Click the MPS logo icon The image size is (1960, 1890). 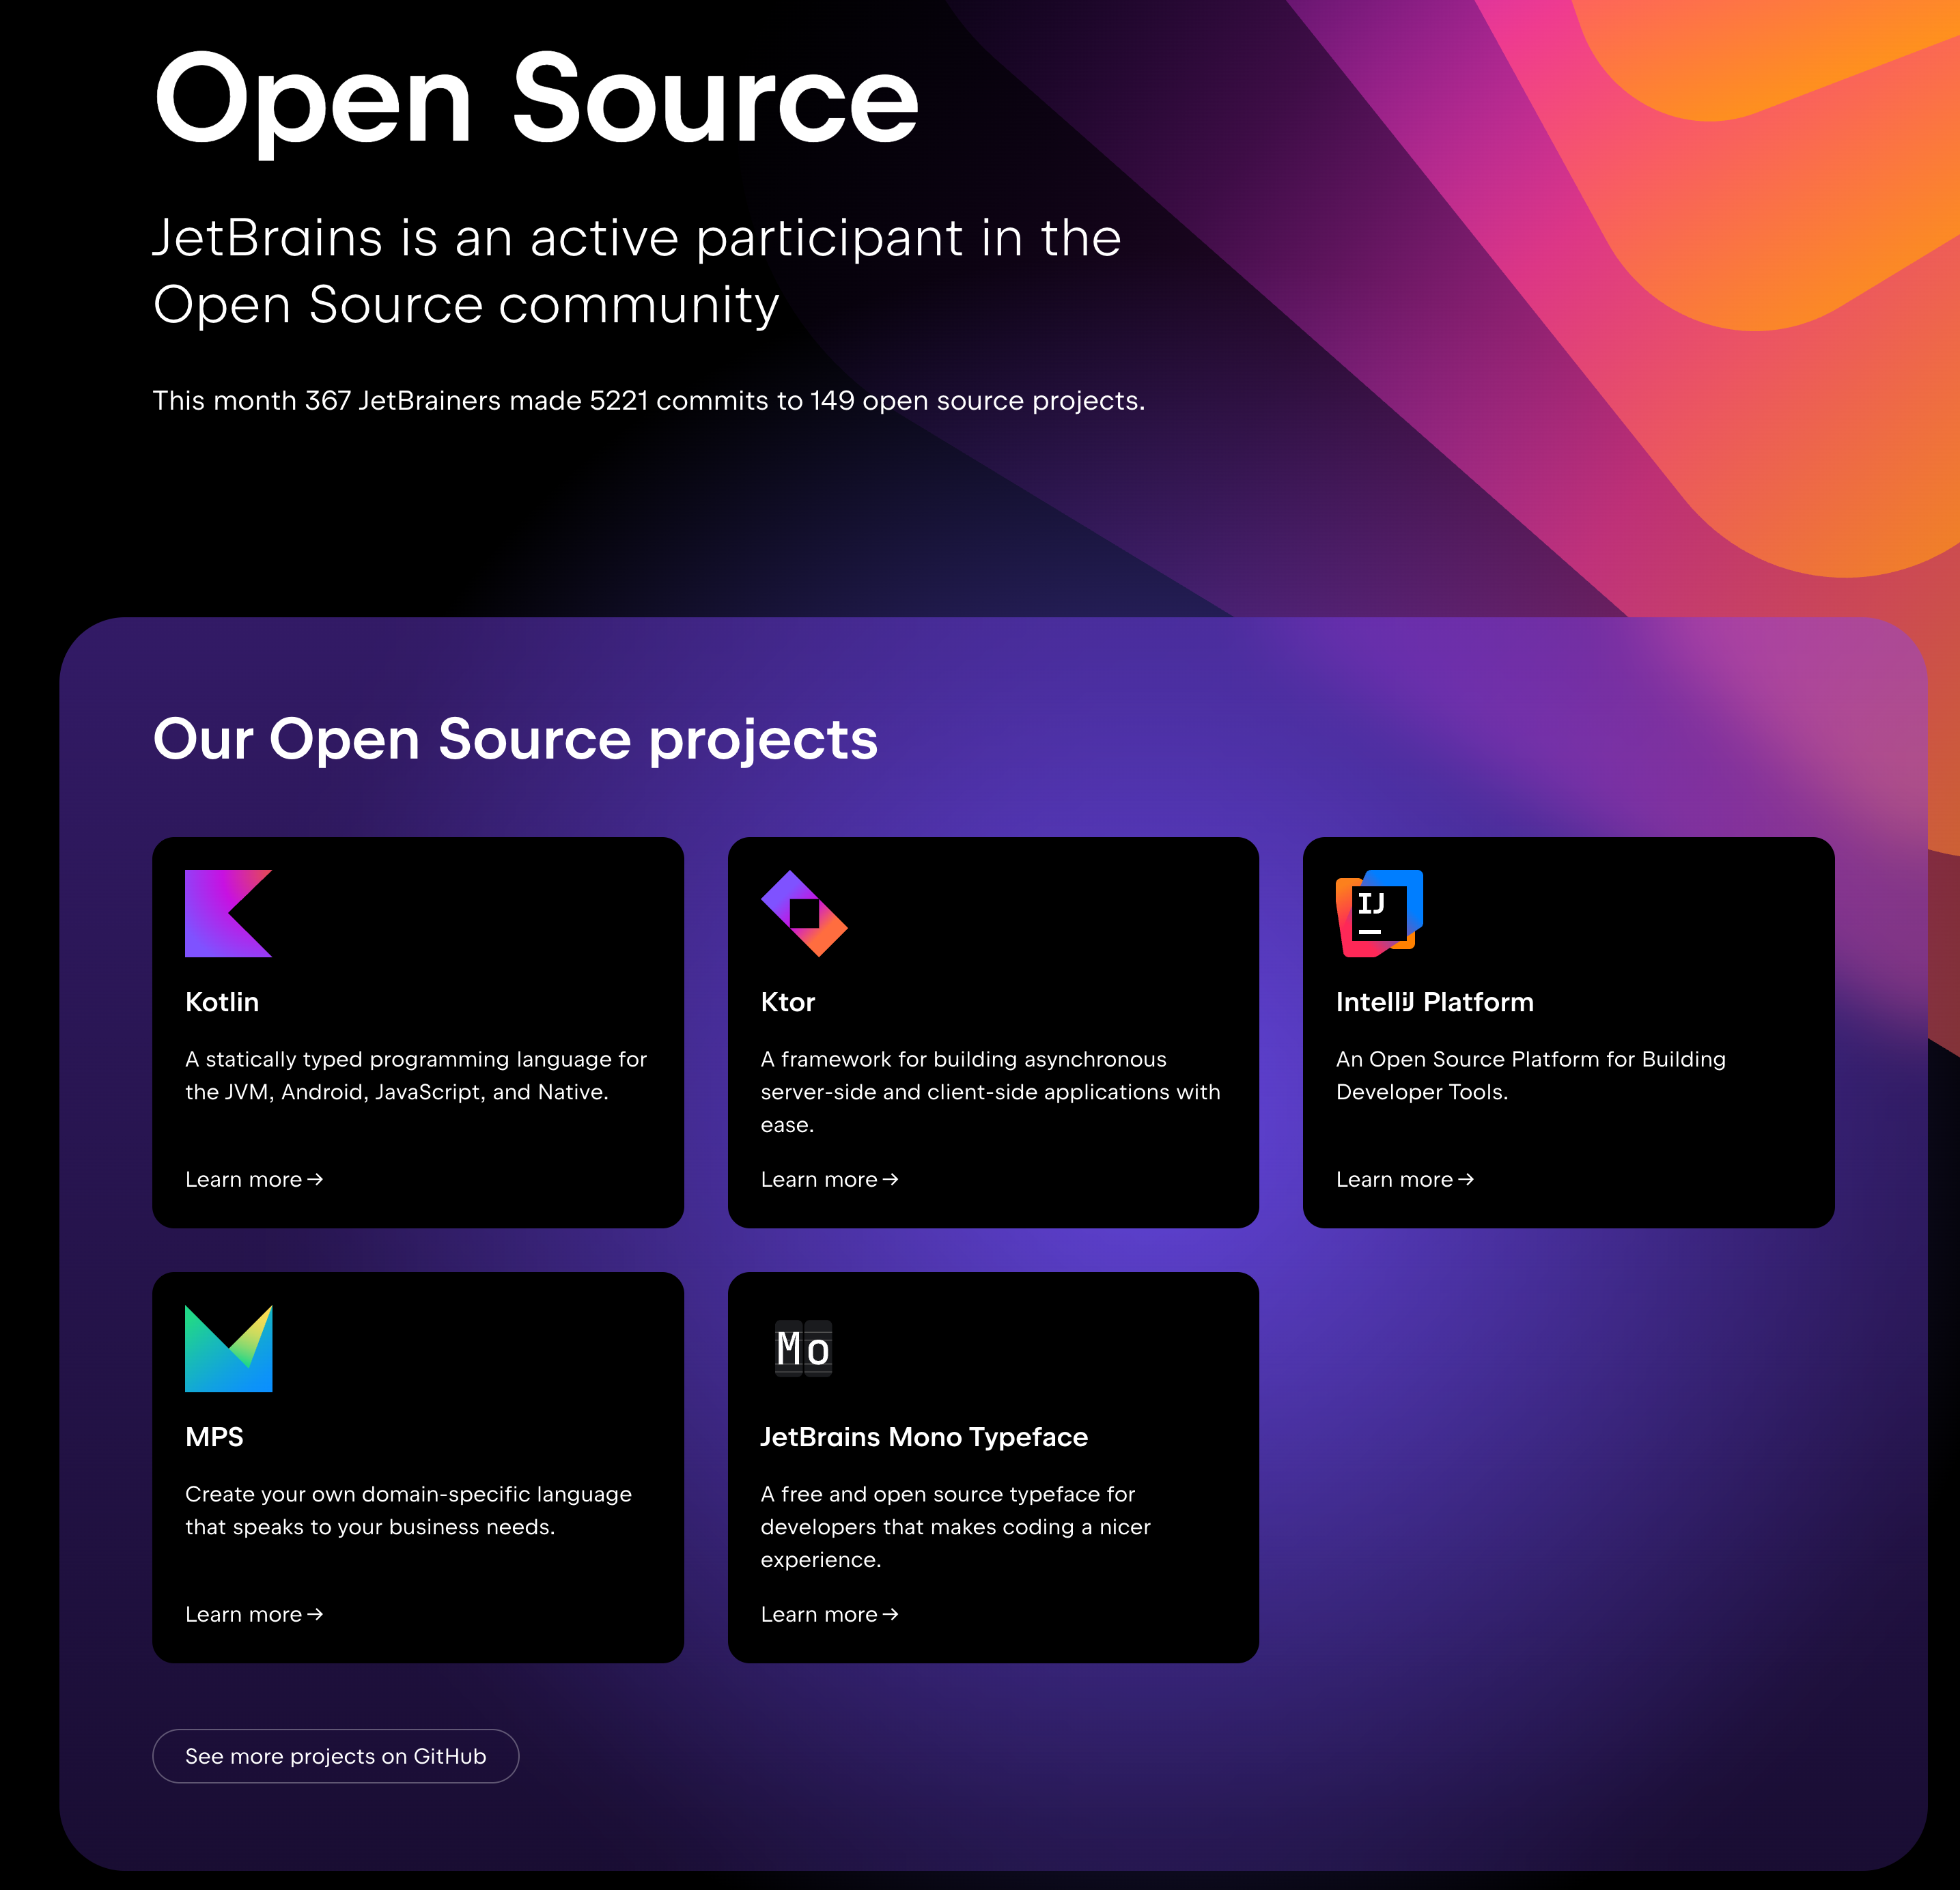point(228,1348)
